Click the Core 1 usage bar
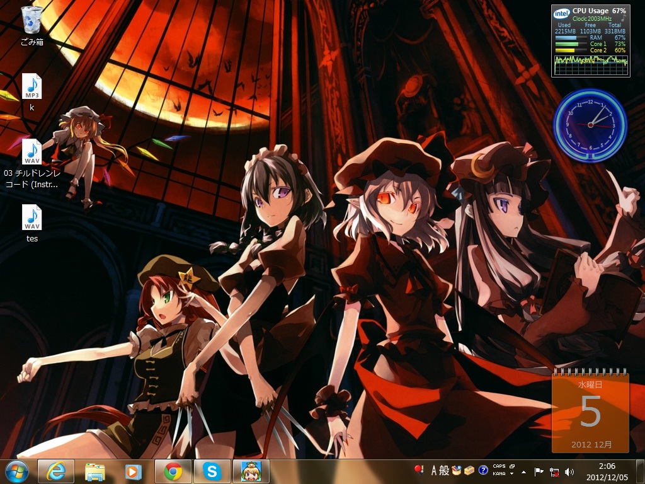This screenshot has height=484, width=645. click(571, 43)
